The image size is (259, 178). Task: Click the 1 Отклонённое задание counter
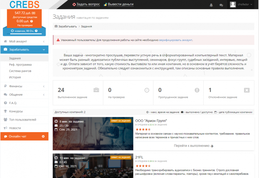[x=229, y=93]
